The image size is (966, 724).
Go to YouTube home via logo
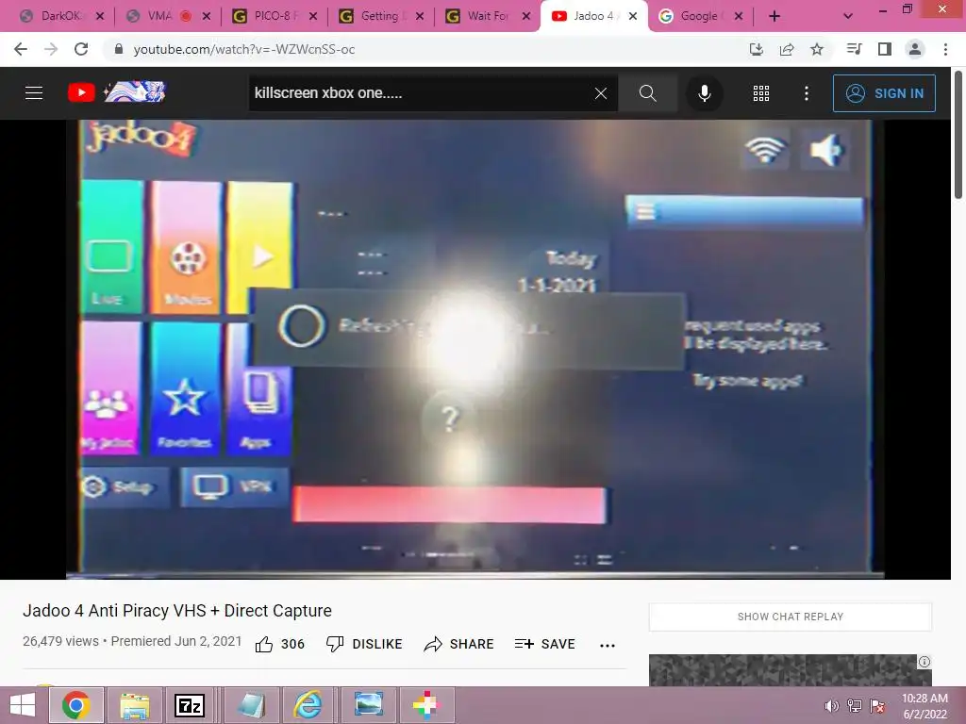tap(117, 92)
